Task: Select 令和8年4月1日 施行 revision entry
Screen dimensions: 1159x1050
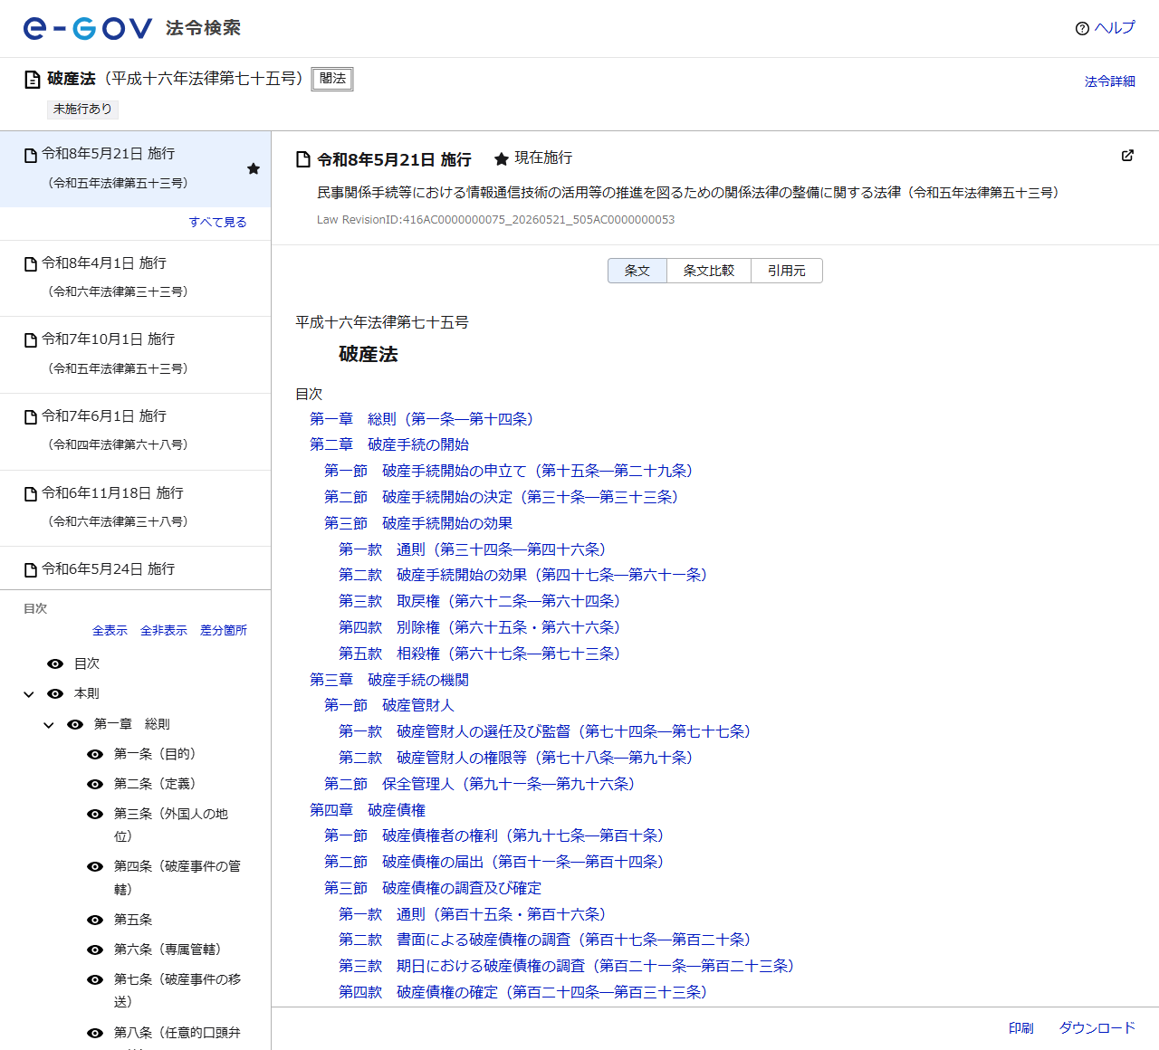Action: pos(135,278)
